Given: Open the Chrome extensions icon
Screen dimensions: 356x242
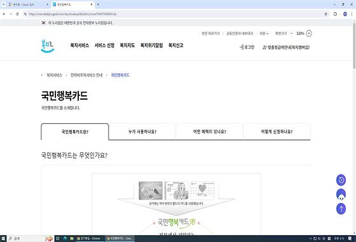Looking at the screenshot, I should coord(335,14).
